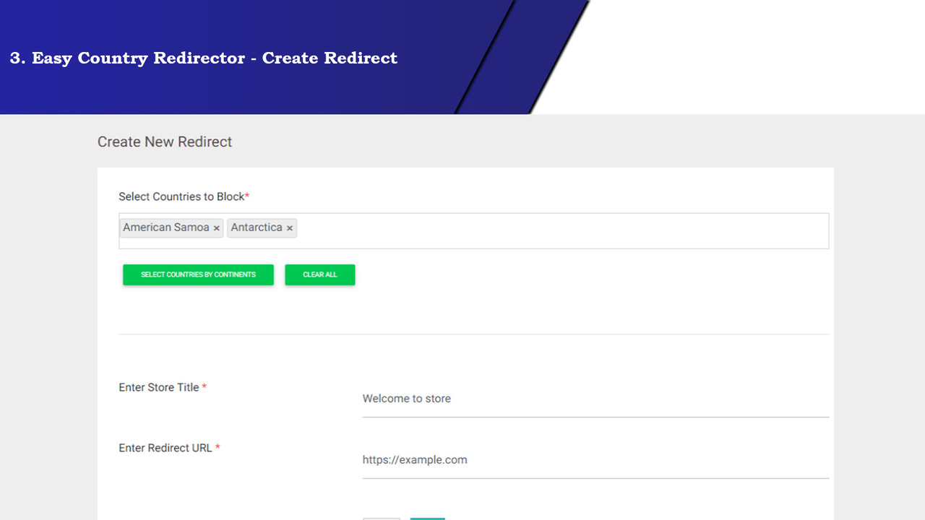Click the Select Countries to Block label
This screenshot has width=925, height=520.
180,196
